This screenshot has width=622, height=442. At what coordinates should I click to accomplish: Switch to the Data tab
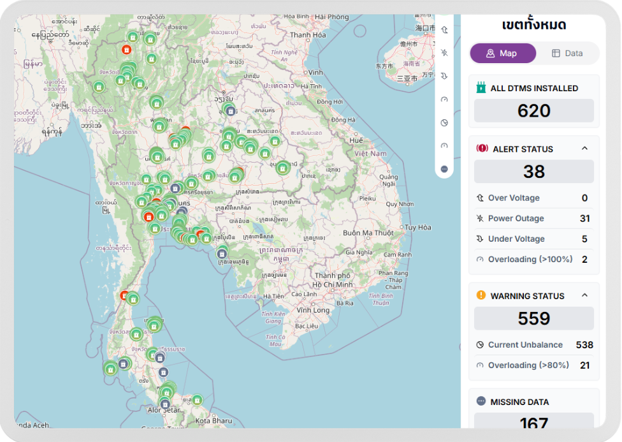click(567, 53)
